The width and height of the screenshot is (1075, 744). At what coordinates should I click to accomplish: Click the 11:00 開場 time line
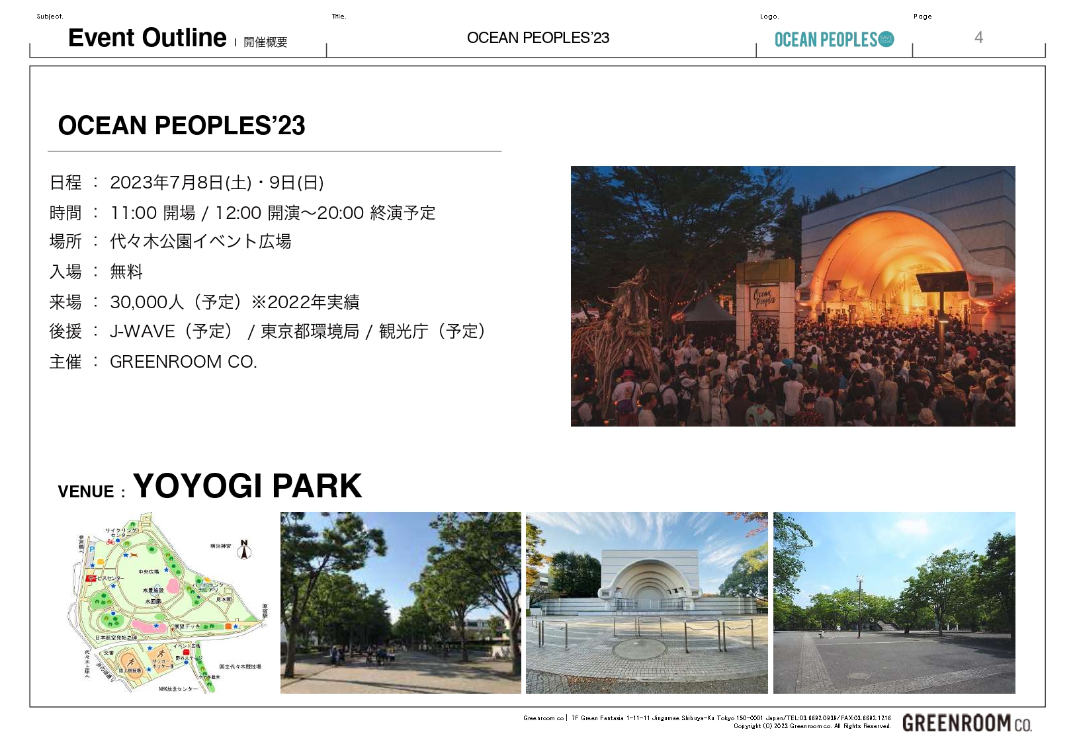click(x=272, y=213)
